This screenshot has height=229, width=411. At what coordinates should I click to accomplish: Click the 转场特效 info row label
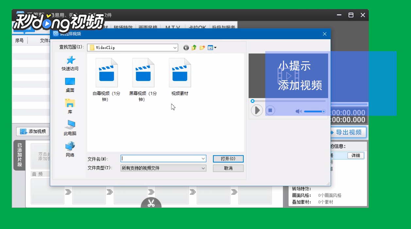click(301, 189)
